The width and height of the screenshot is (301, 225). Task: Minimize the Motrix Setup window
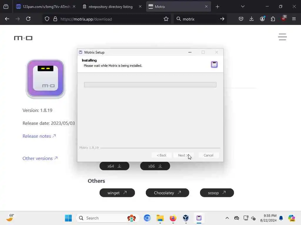pyautogui.click(x=190, y=52)
